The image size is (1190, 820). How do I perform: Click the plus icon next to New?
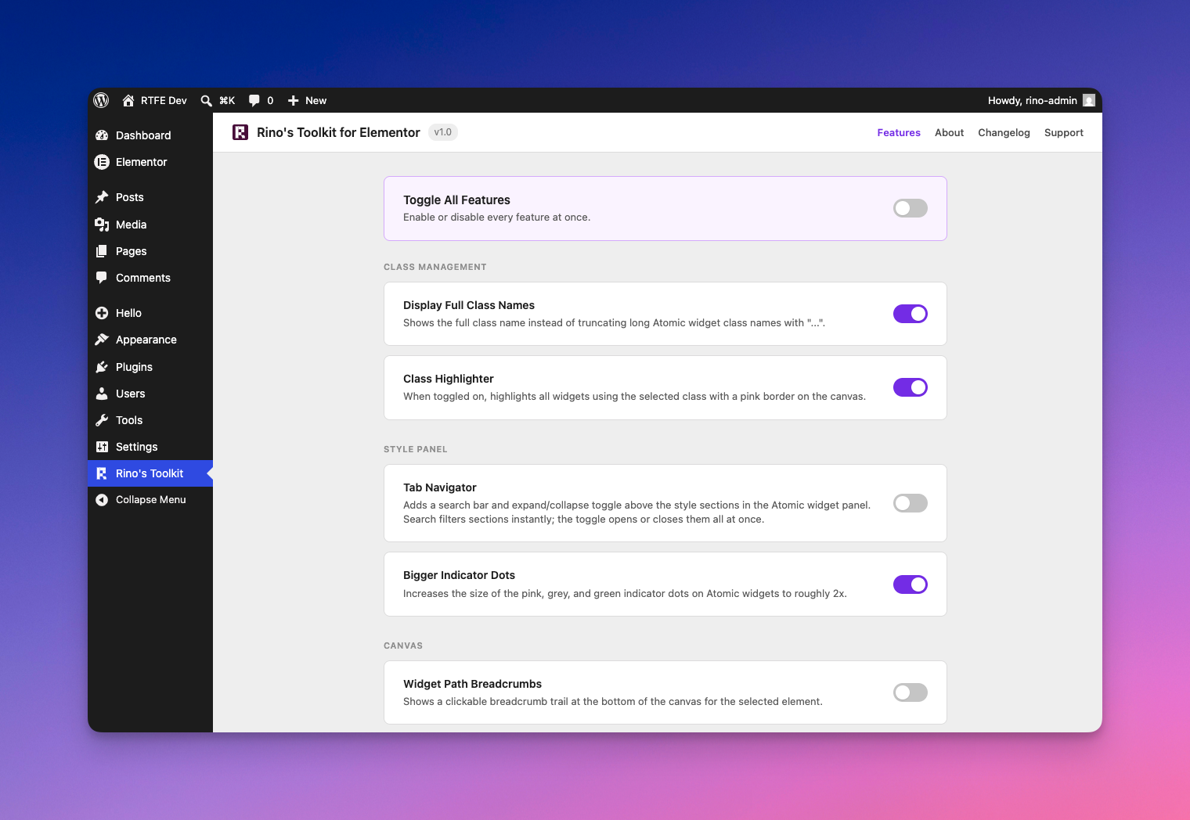coord(294,100)
